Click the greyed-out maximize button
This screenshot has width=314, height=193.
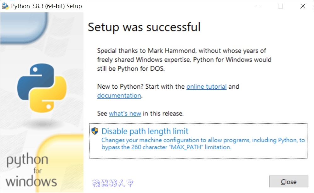280,6
